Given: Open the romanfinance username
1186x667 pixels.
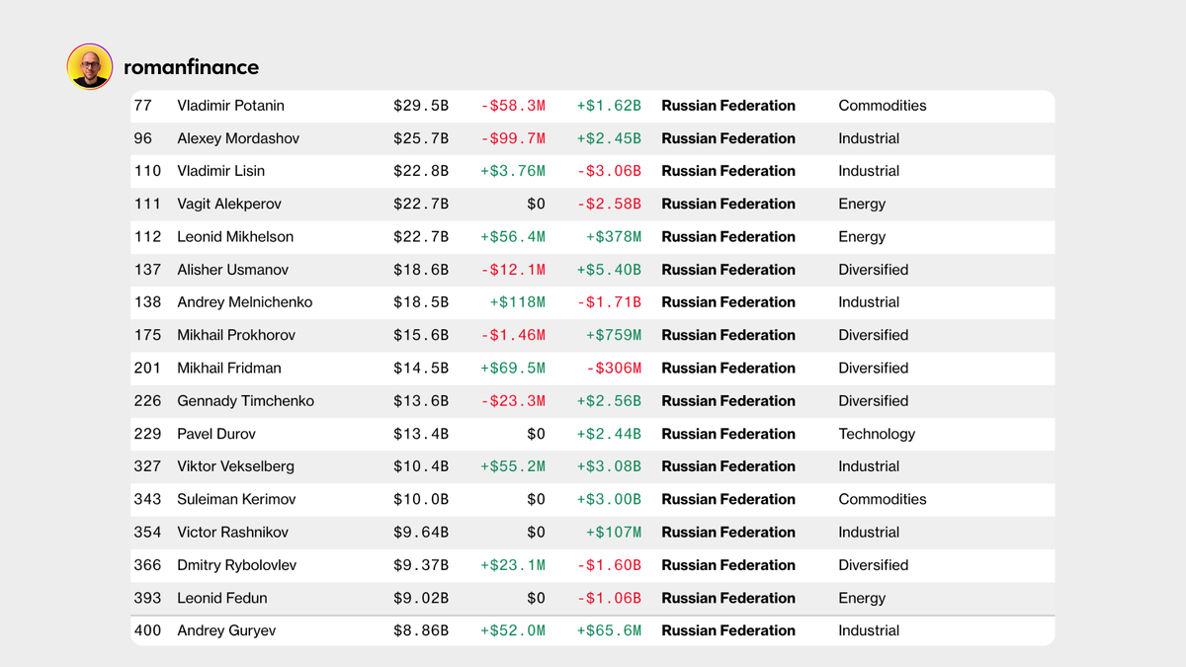Looking at the screenshot, I should click(x=191, y=67).
